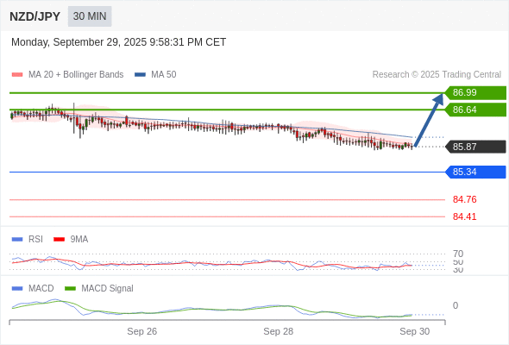Image resolution: width=509 pixels, height=345 pixels.
Task: Click the Sep 26 date axis label
Action: (x=141, y=331)
